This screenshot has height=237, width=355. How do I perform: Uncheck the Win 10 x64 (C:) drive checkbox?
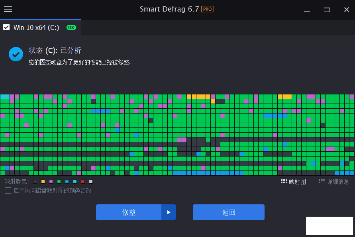tap(6, 27)
